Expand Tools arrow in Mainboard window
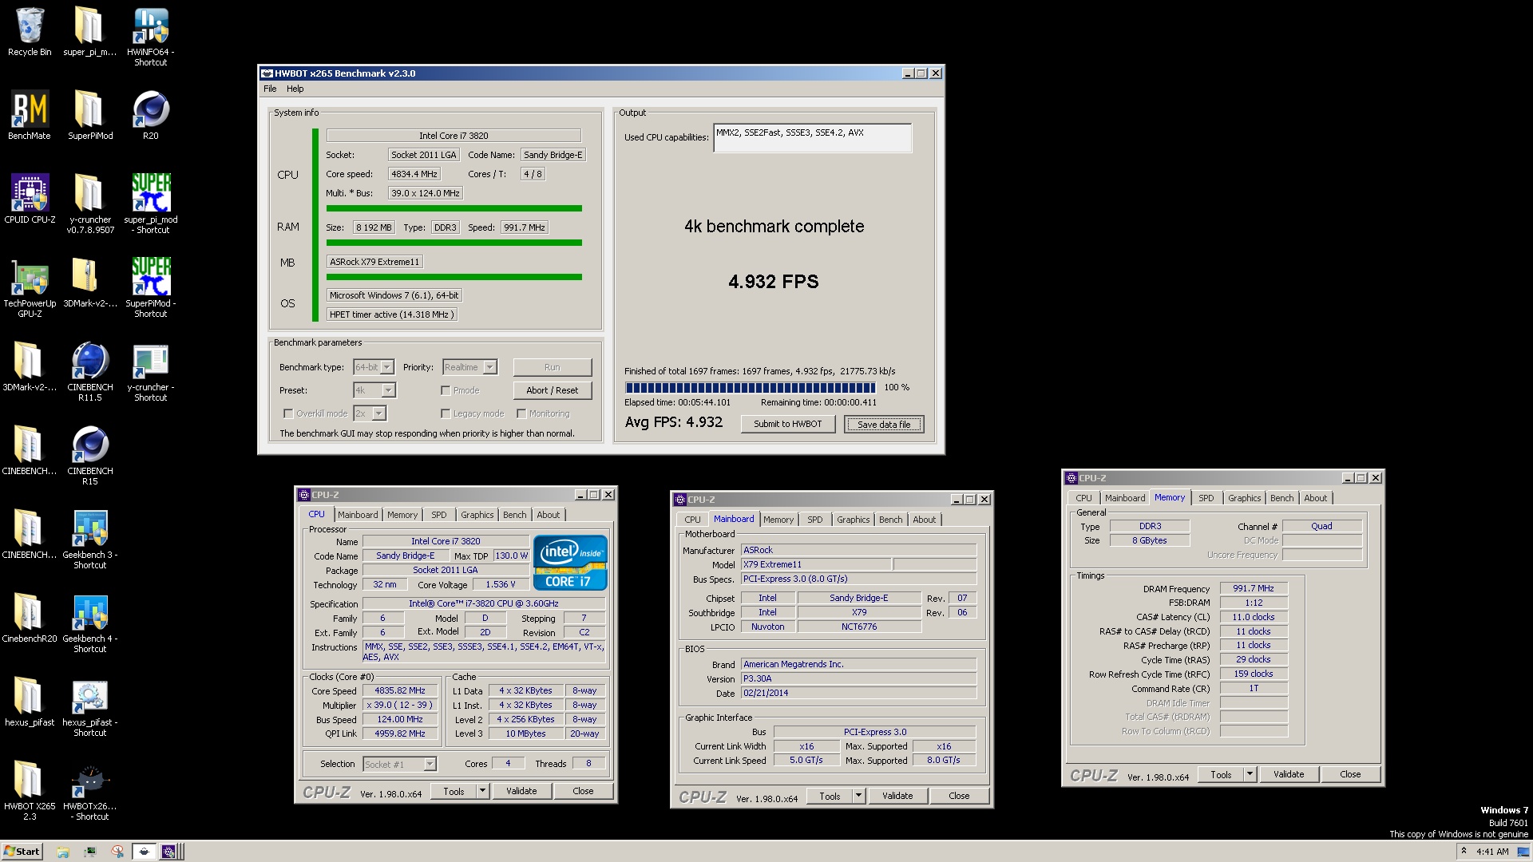1533x862 pixels. 858,796
